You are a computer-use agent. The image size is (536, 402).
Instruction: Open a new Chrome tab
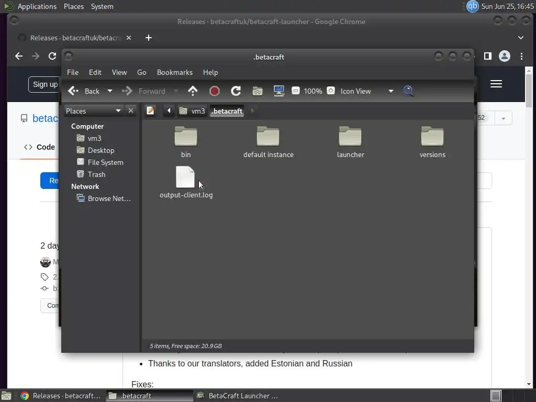click(148, 38)
